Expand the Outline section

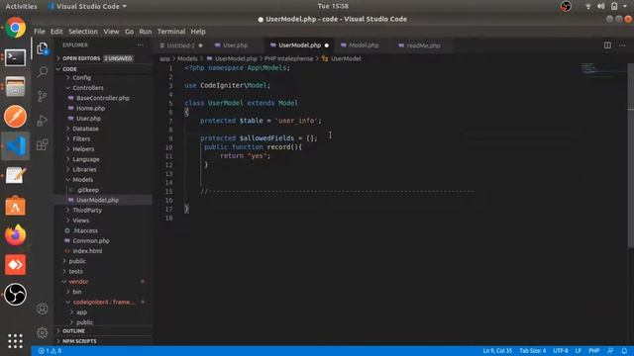(73, 331)
